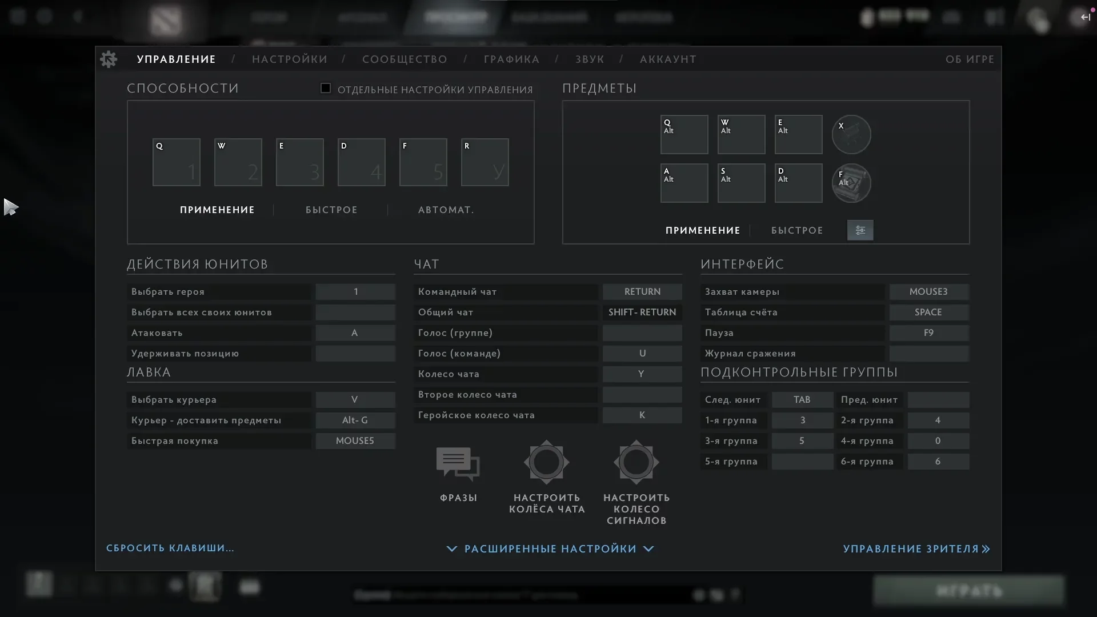The image size is (1097, 617).
Task: Switch abilities mode to Автомат.
Action: [446, 210]
